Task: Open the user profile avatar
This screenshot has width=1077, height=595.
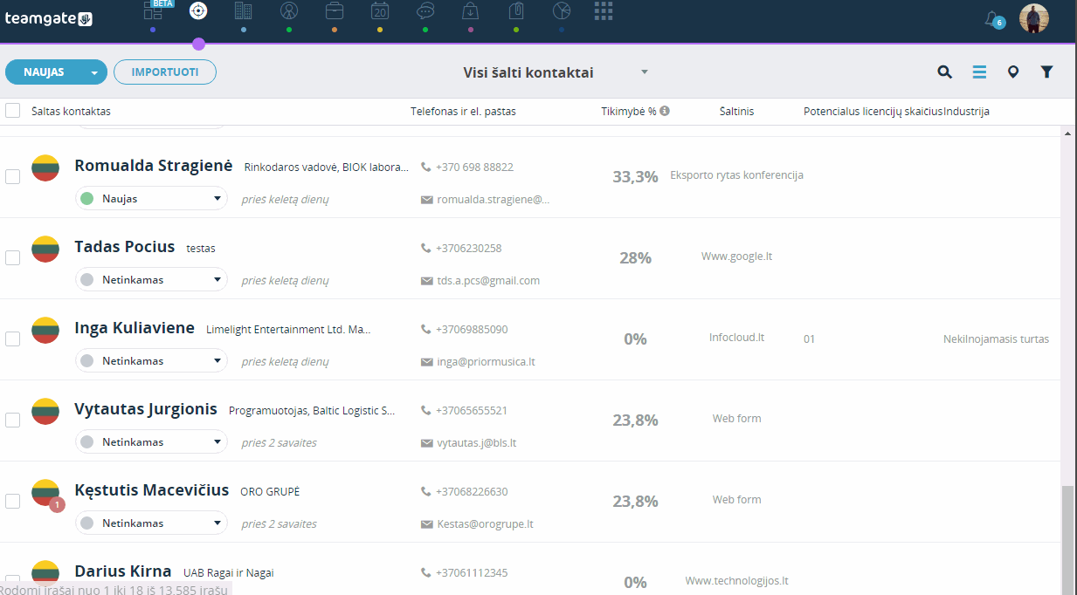Action: click(1034, 18)
